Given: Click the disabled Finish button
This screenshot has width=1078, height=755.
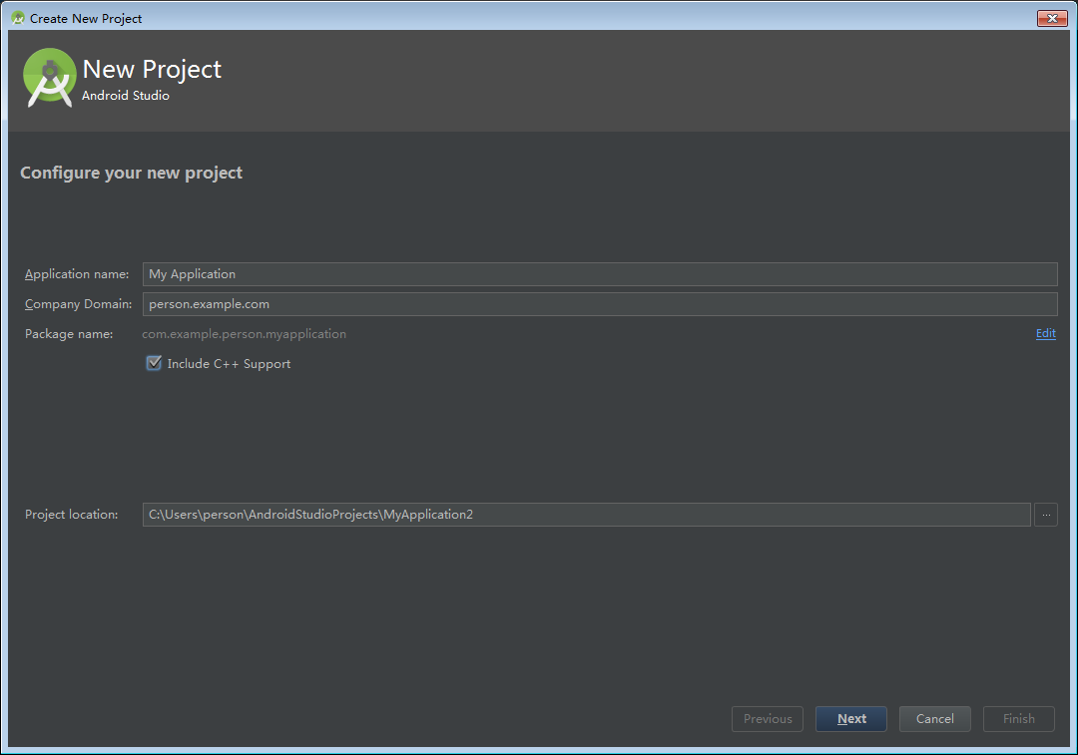Looking at the screenshot, I should [1018, 718].
